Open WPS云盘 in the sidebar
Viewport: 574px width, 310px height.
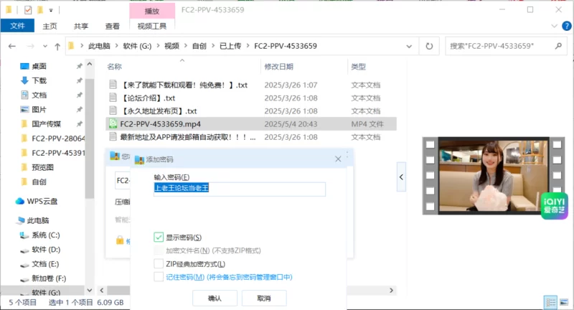42,202
